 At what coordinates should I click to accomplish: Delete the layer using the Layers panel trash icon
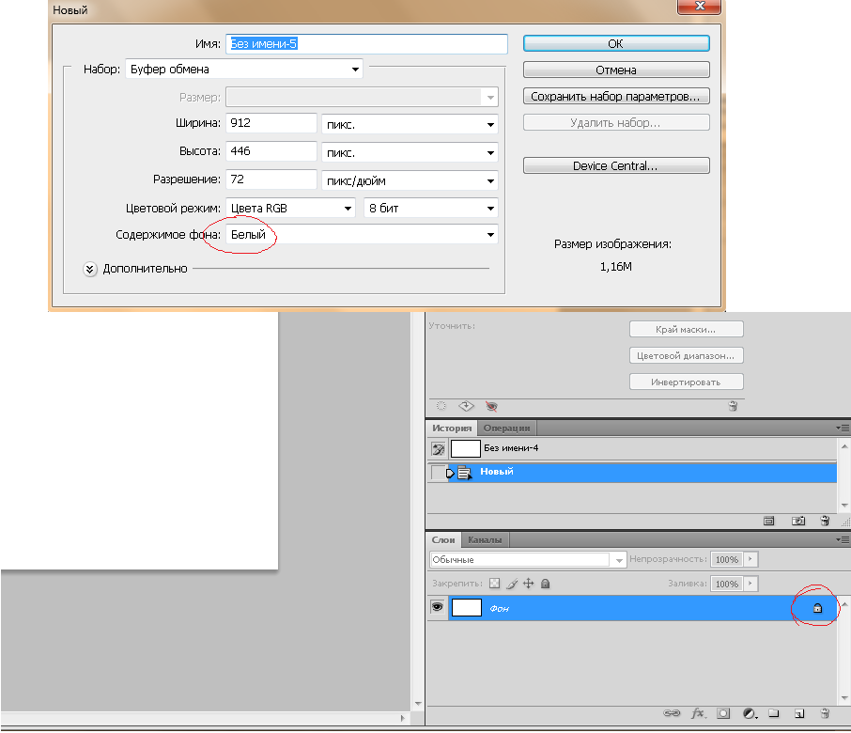coord(825,713)
